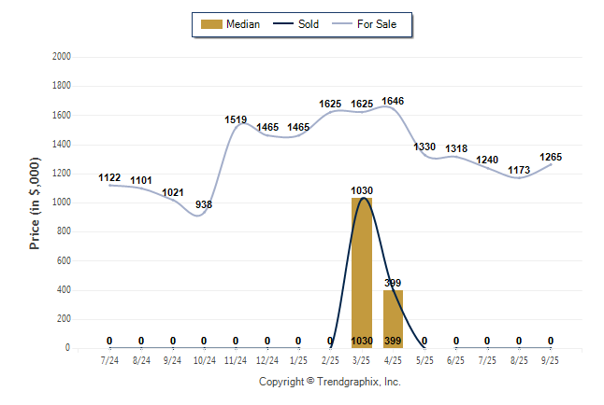Image resolution: width=604 pixels, height=405 pixels.
Task: Toggle the For Sale legend series
Action: [377, 24]
